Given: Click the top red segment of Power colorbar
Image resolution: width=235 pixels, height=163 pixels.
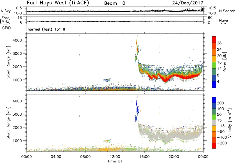Looking at the screenshot, I should [214, 39].
